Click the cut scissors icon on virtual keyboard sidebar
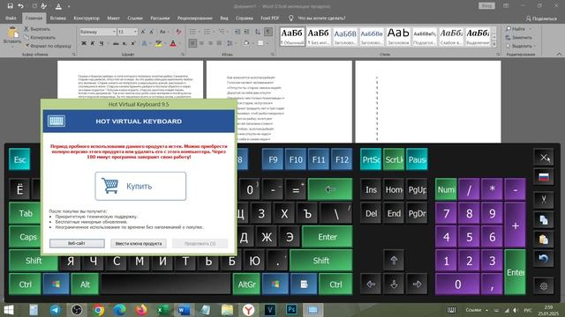The width and height of the screenshot is (565, 317). coord(544,199)
